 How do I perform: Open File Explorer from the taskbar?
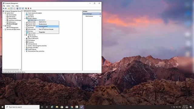[x=57, y=107]
